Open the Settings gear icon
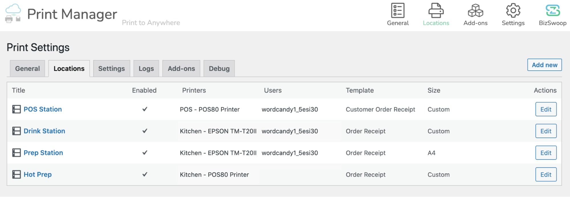 (513, 11)
